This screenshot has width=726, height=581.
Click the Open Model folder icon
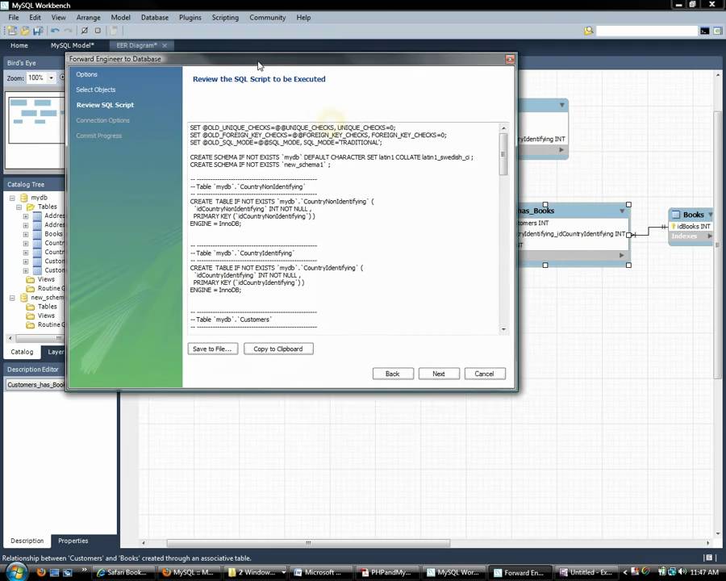25,31
